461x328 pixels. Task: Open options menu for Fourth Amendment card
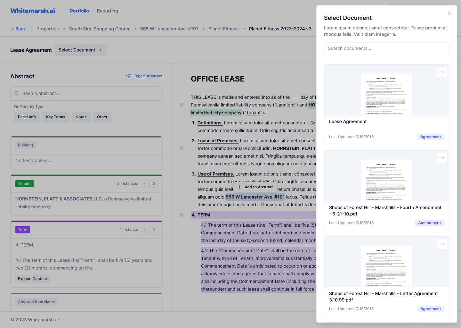click(442, 158)
